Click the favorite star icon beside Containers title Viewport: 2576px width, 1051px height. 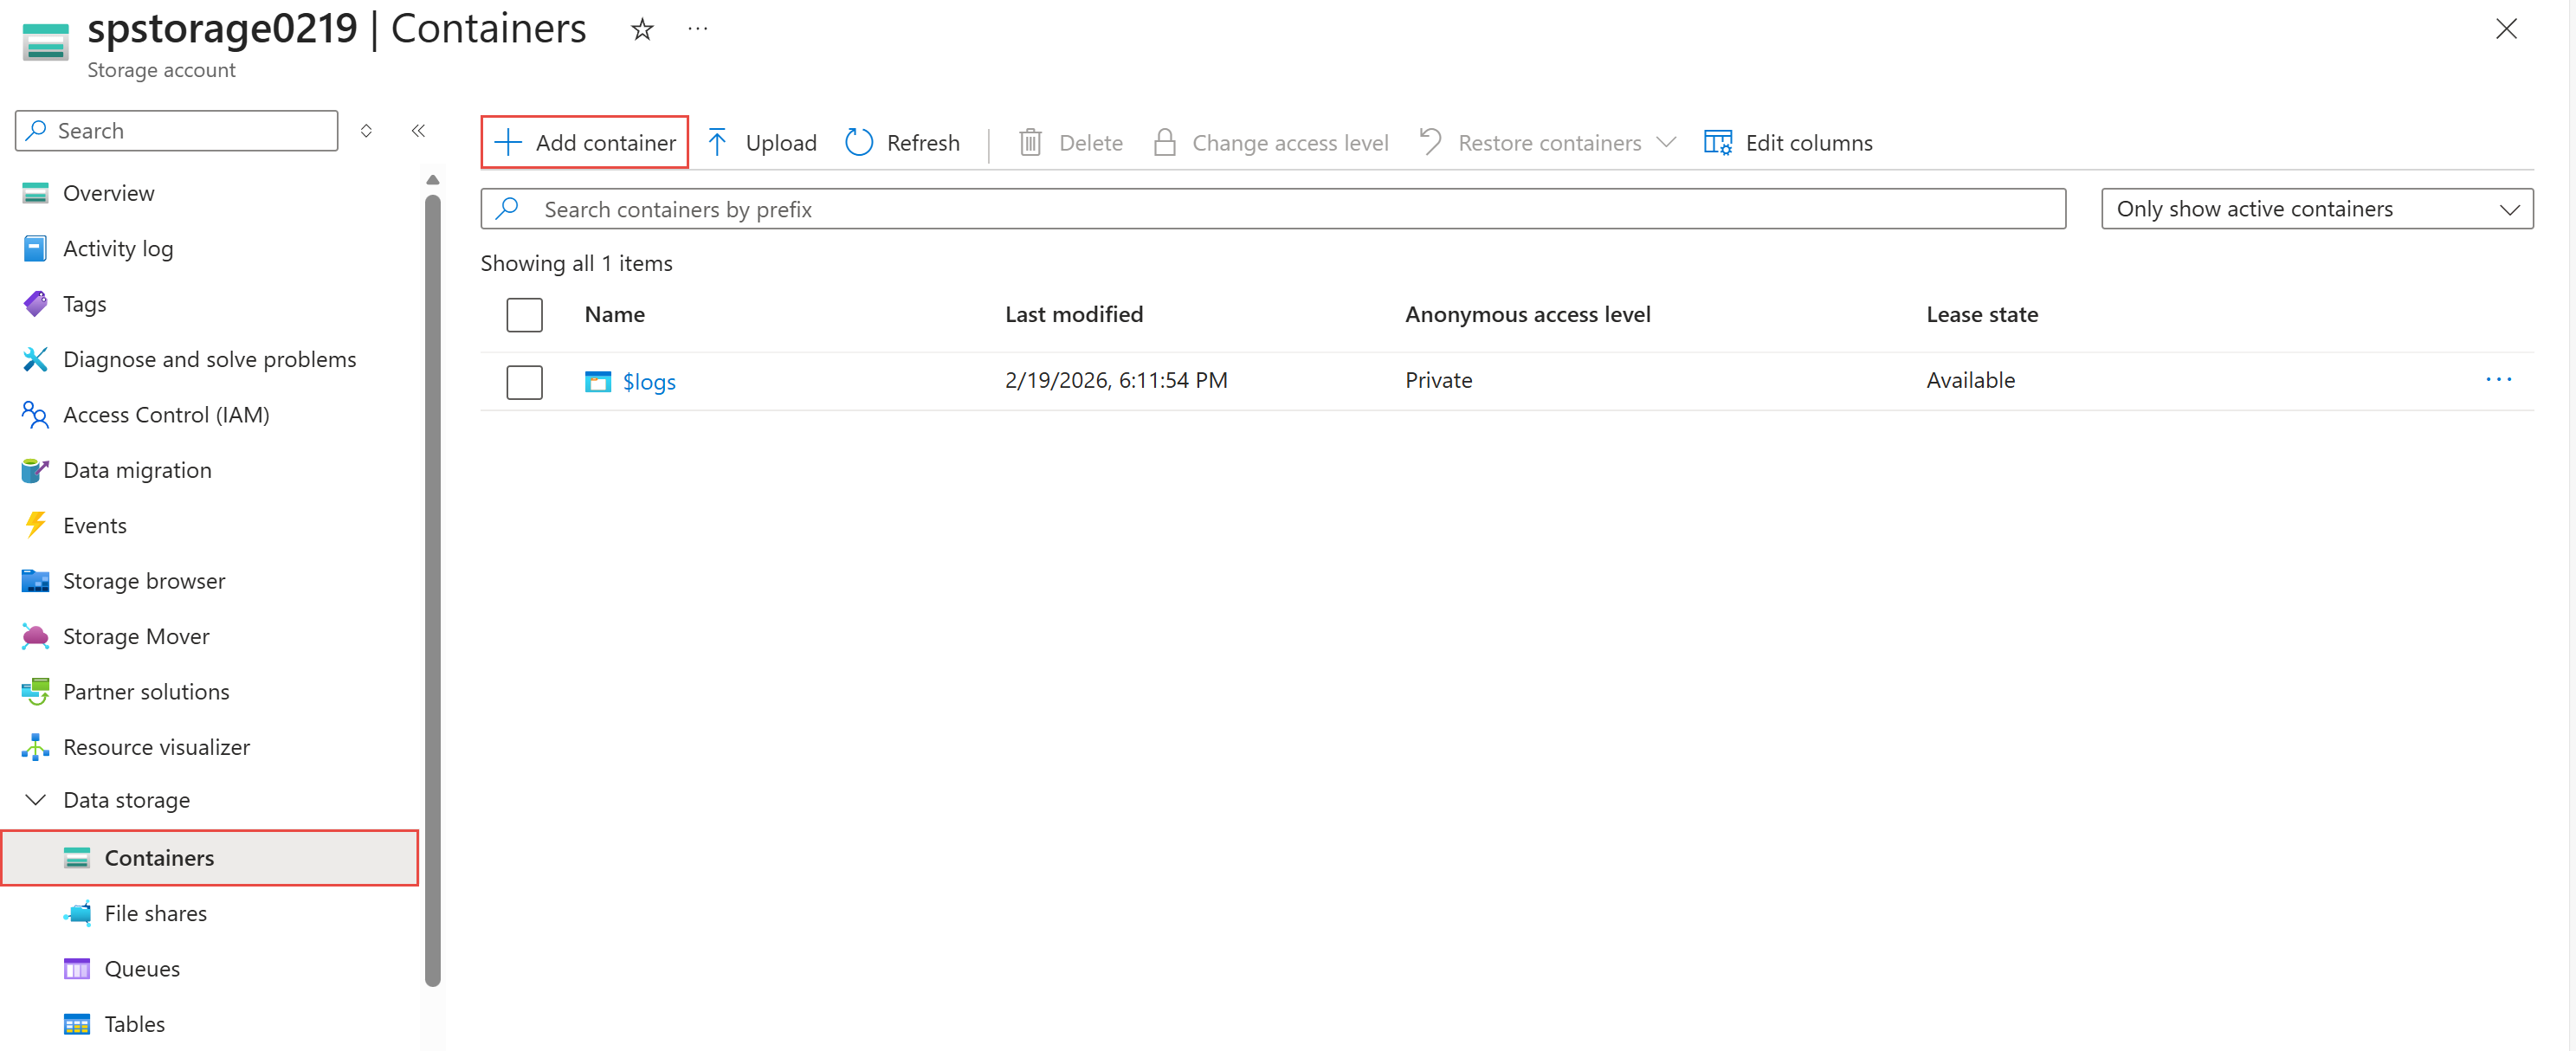[x=642, y=30]
